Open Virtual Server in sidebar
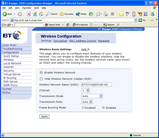This screenshot has height=138, width=159. click(x=12, y=74)
